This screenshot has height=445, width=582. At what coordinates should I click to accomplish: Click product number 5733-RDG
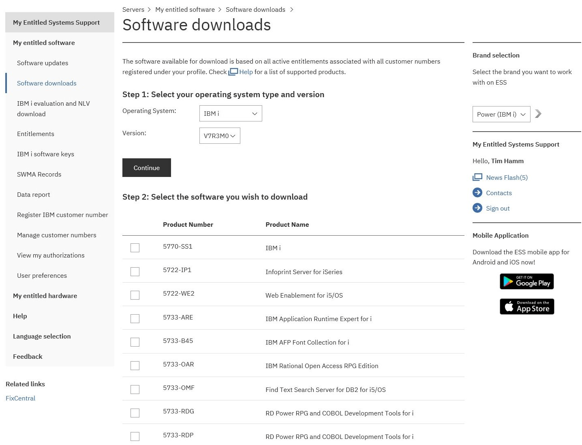pyautogui.click(x=178, y=411)
